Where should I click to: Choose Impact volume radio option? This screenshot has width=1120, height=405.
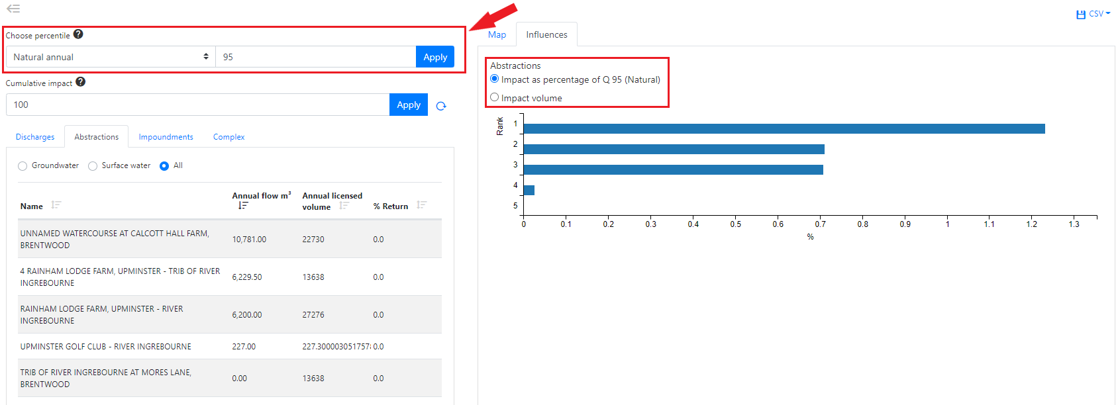(x=495, y=97)
